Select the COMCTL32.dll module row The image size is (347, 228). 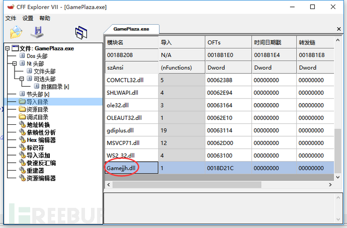219,80
